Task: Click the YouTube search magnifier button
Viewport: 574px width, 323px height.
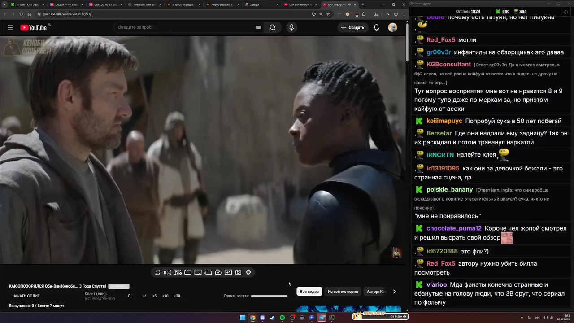Action: pos(273,27)
